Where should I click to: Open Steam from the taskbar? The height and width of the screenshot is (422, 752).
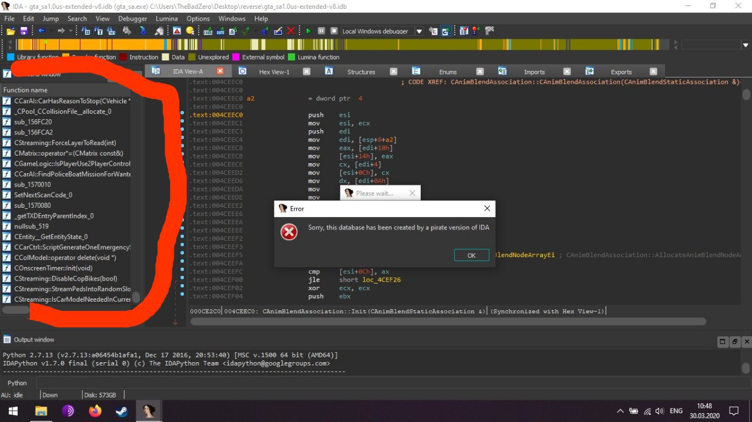point(122,411)
